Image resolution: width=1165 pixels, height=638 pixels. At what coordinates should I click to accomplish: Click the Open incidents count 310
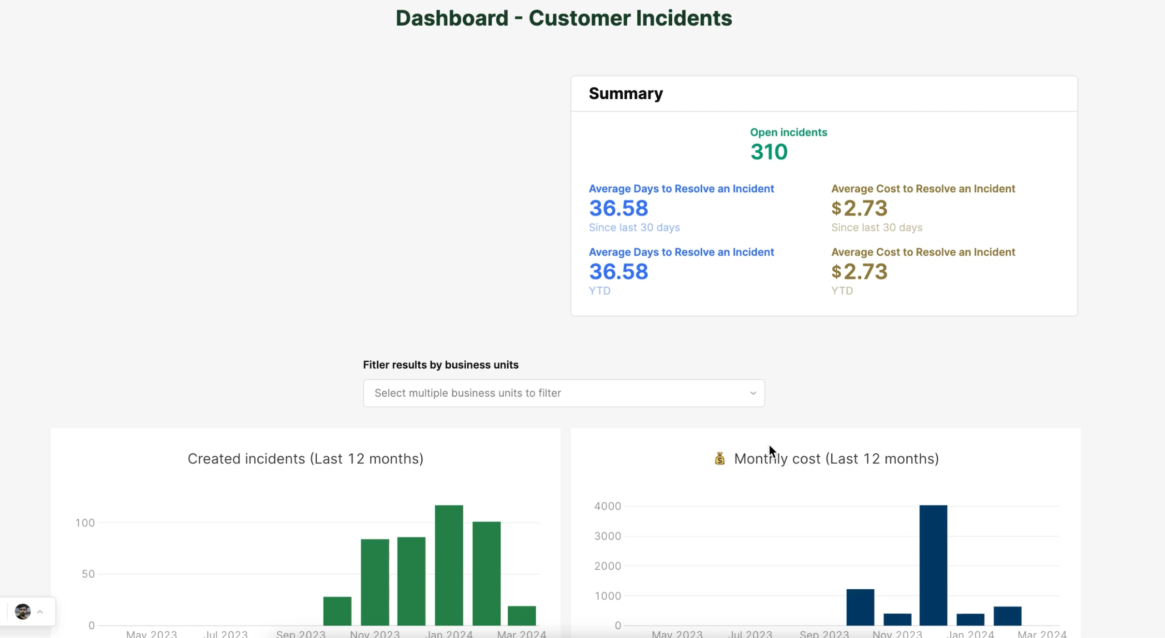769,152
